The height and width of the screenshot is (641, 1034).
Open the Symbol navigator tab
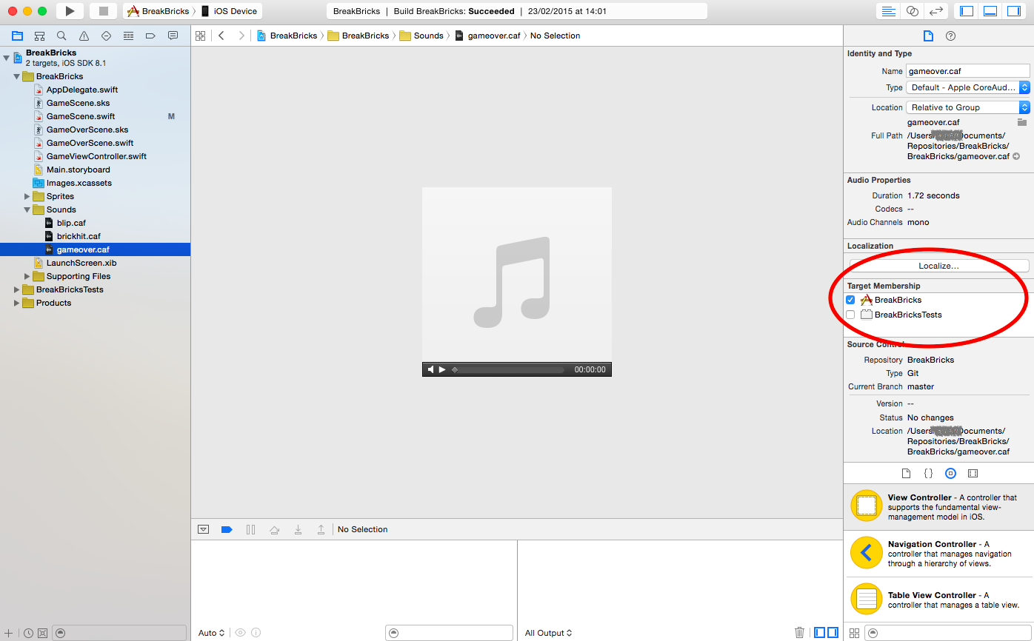click(x=39, y=36)
